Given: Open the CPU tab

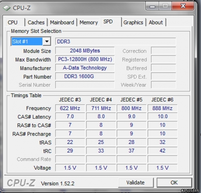Looking at the screenshot, I should [x=15, y=22].
